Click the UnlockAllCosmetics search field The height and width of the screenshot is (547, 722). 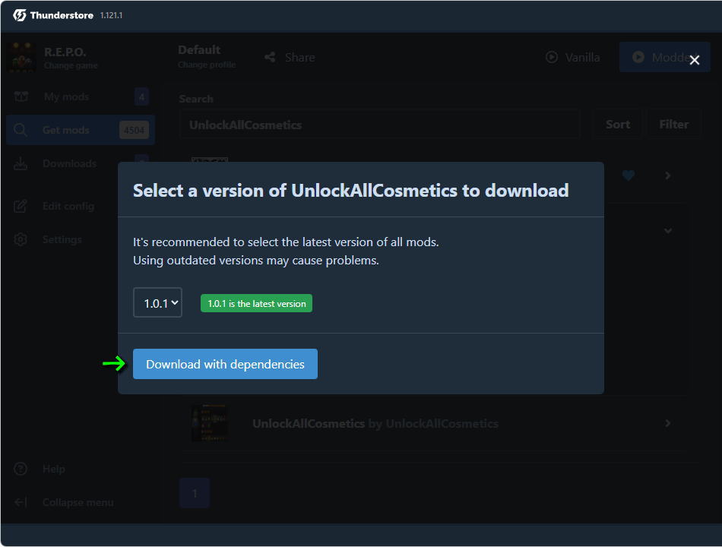click(379, 125)
